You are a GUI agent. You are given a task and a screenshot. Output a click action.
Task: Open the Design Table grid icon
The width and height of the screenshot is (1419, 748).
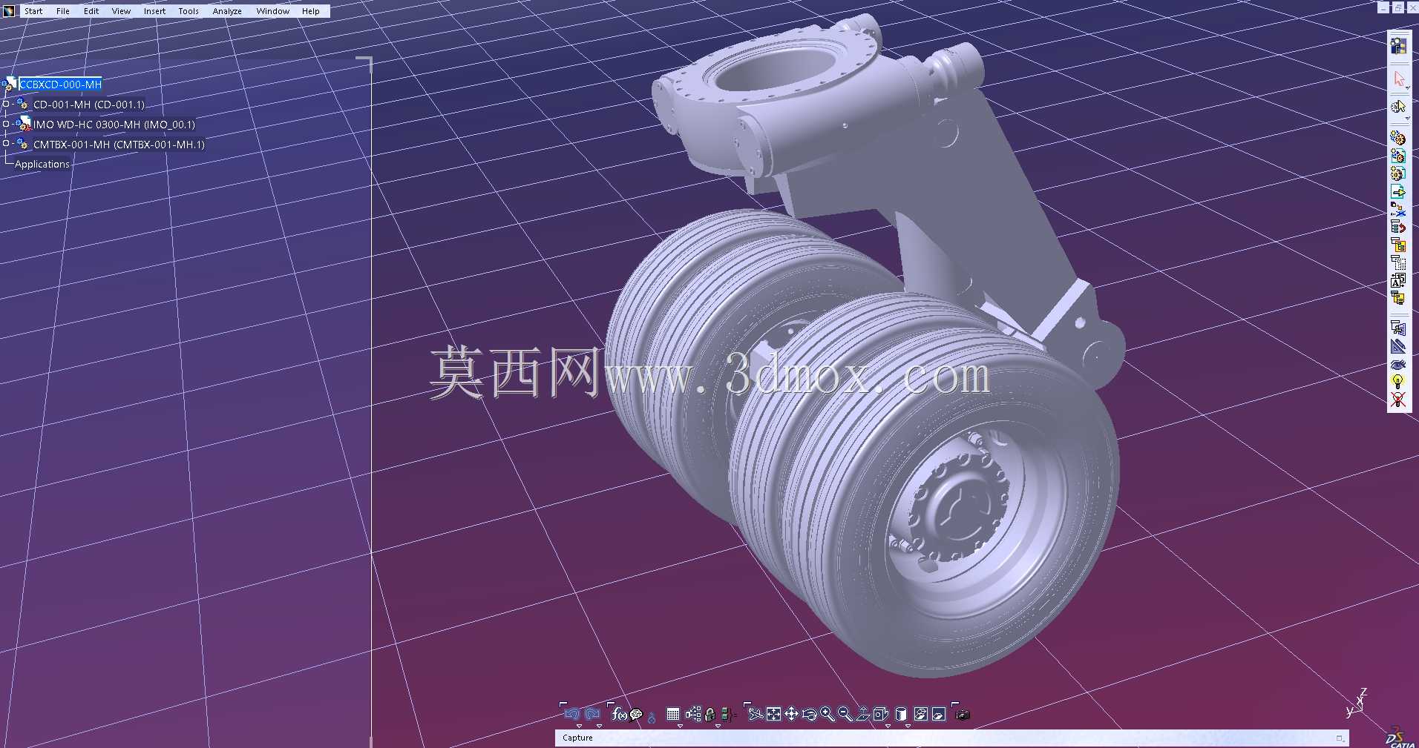[x=673, y=714]
